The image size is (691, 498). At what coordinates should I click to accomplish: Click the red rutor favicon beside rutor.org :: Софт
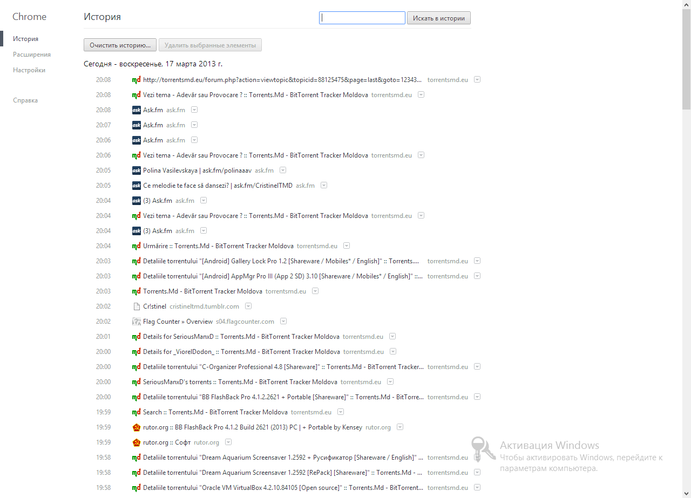pyautogui.click(x=137, y=442)
